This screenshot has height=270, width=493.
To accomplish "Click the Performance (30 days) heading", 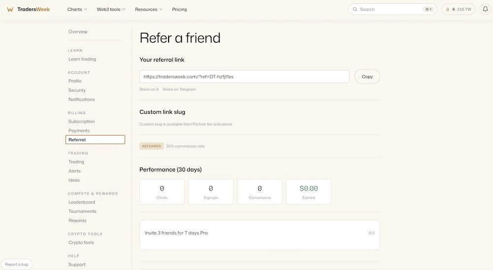I will [x=171, y=169].
